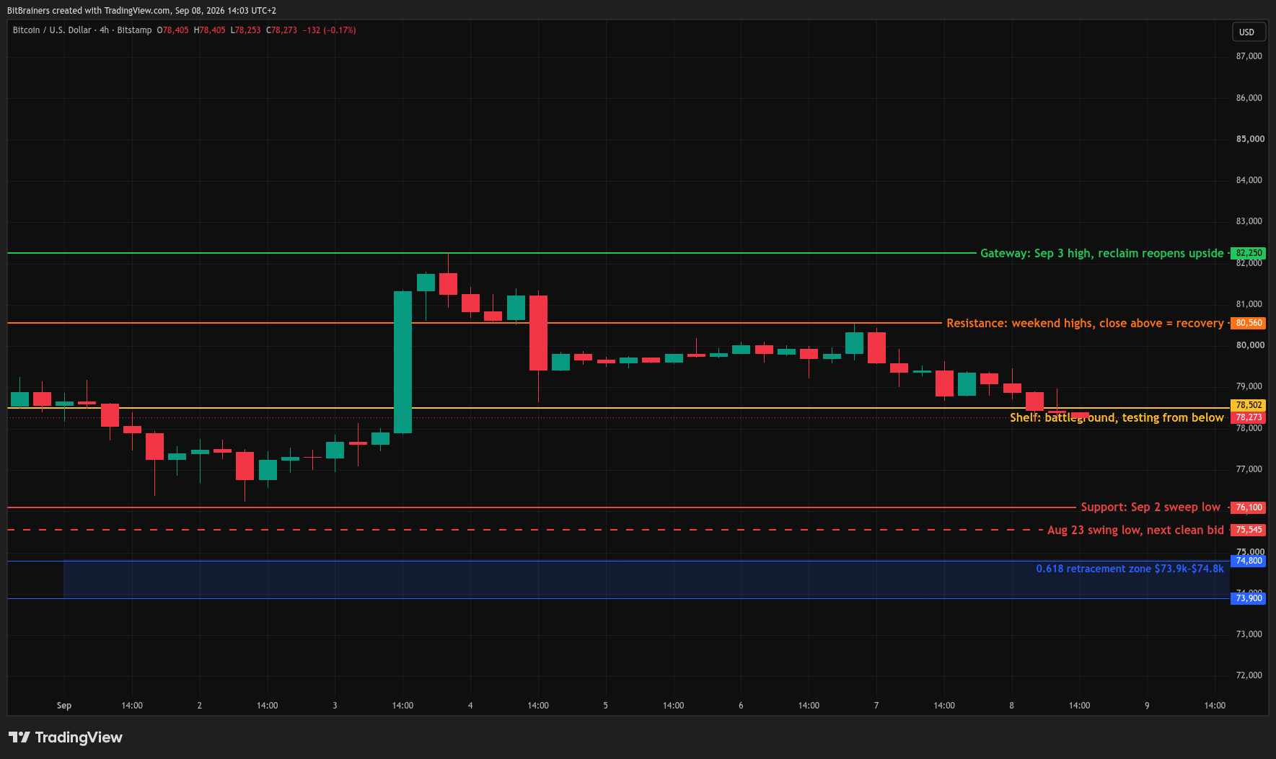The width and height of the screenshot is (1276, 759).
Task: Click the 4h interval in the chart legend
Action: tap(105, 30)
